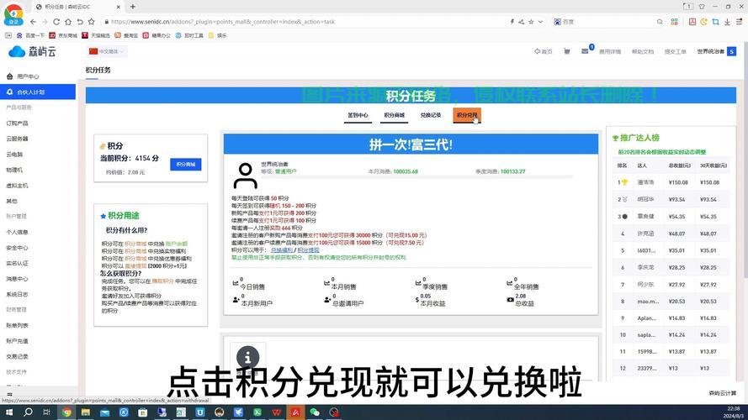Click the blue 积分商城 button in points card
The image size is (748, 420).
click(186, 165)
